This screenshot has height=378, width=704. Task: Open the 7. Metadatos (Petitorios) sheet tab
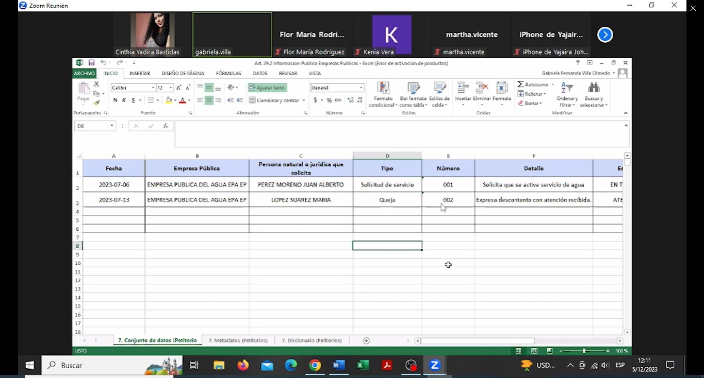click(x=238, y=340)
